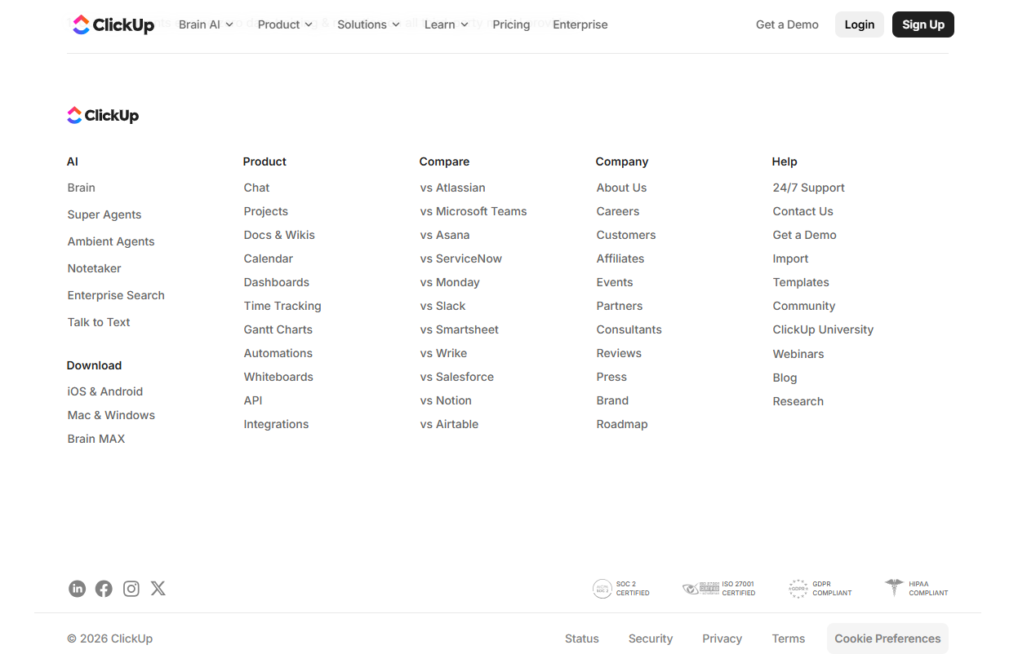The height and width of the screenshot is (654, 1027).
Task: Expand the Brain AI dropdown menu
Action: pyautogui.click(x=206, y=24)
